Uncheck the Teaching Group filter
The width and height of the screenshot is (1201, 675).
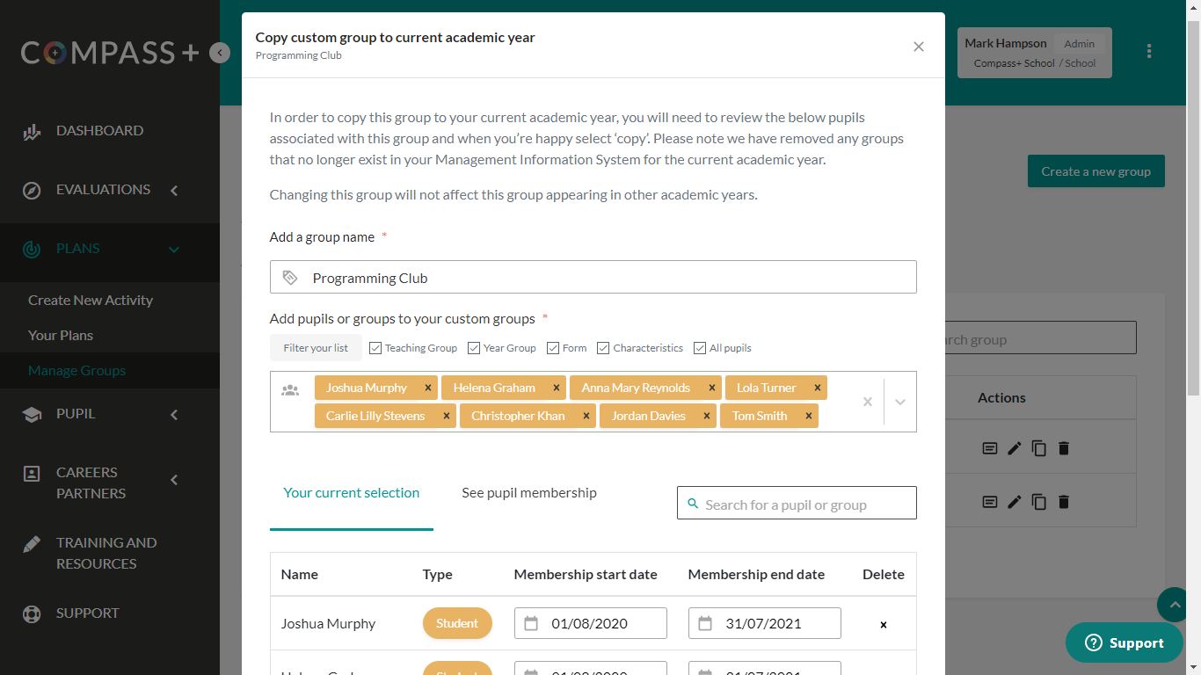[x=375, y=348]
